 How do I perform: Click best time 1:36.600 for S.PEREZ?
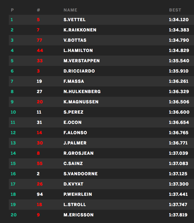[x=179, y=112]
